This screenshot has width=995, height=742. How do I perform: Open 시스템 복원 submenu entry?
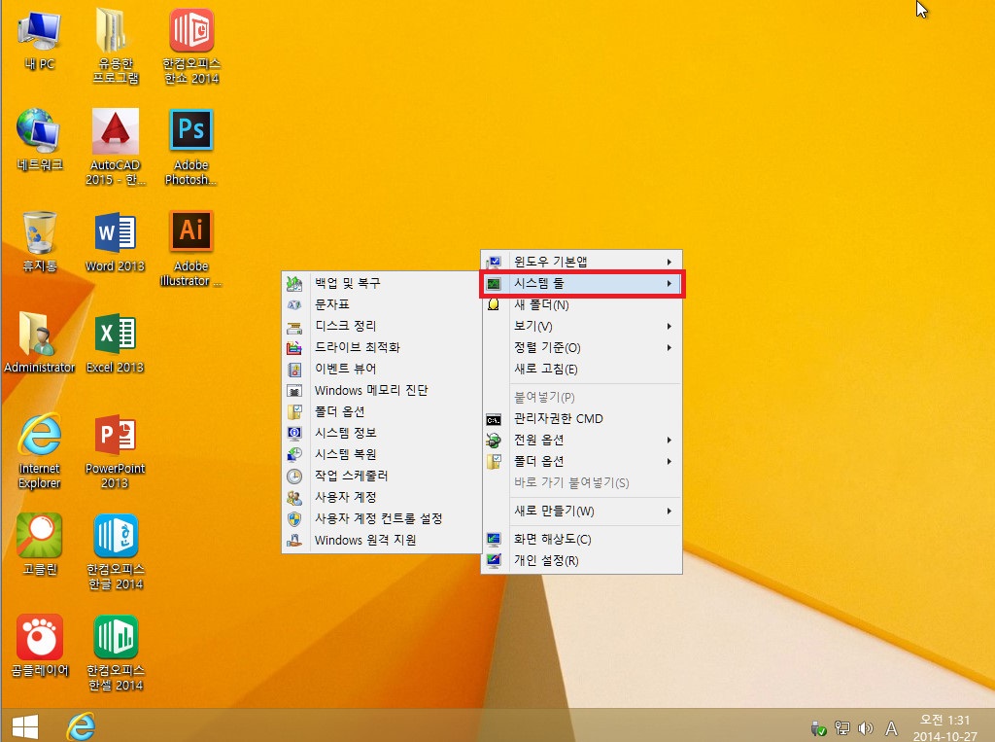(381, 454)
